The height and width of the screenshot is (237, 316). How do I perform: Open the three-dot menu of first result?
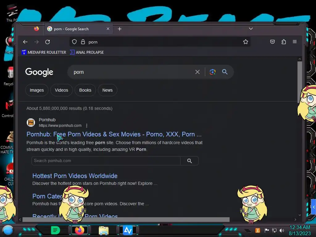[x=87, y=126]
